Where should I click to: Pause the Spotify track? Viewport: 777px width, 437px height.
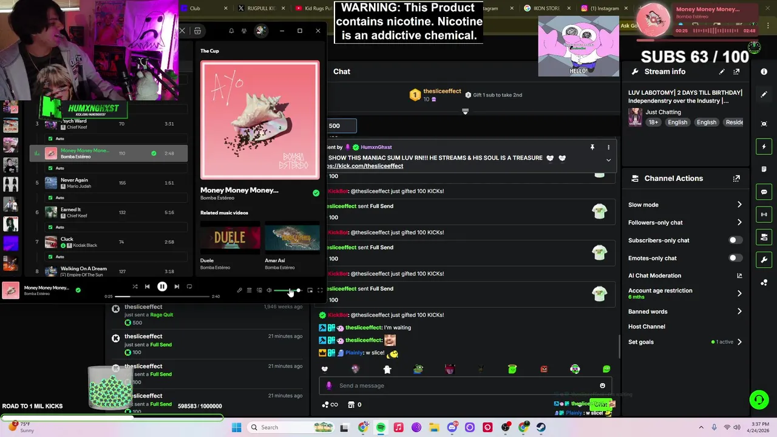coord(162,286)
